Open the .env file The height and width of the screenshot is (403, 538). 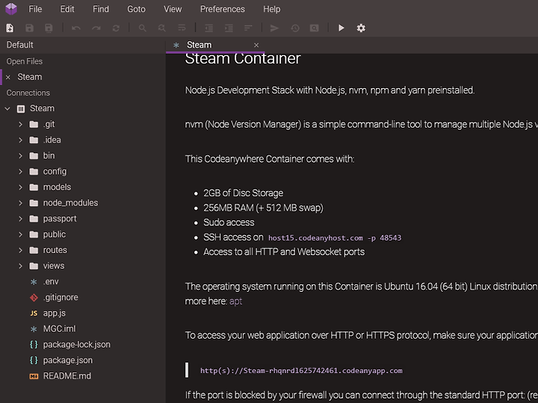pyautogui.click(x=51, y=281)
